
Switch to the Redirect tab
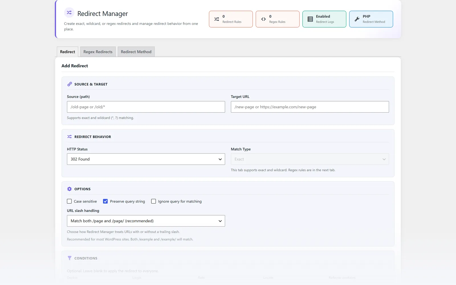coord(68,52)
